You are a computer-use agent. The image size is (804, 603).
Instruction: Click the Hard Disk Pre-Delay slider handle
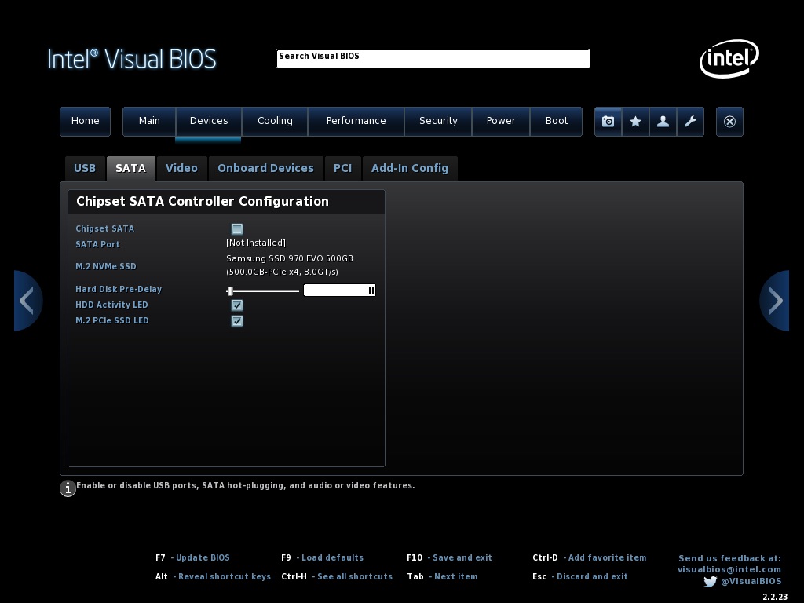(x=230, y=291)
